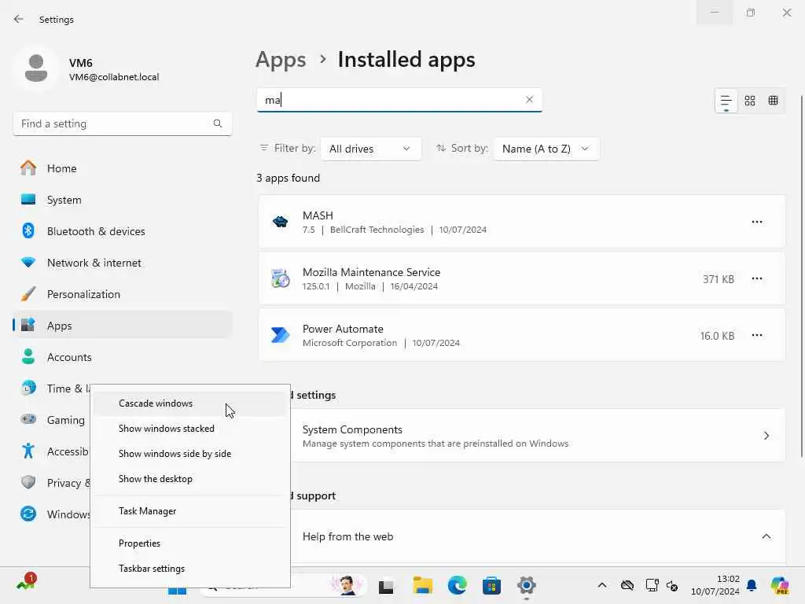Open Taskbar settings from context menu

(x=190, y=569)
